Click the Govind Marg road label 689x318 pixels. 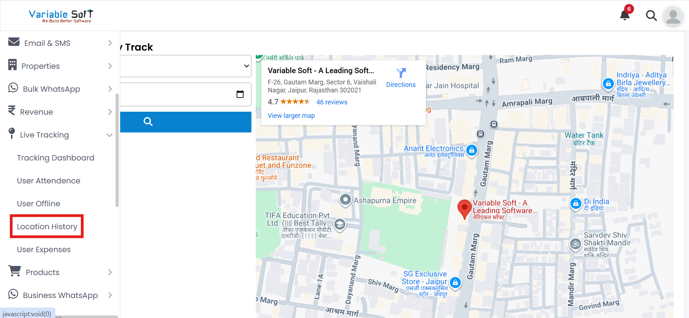coord(599,305)
